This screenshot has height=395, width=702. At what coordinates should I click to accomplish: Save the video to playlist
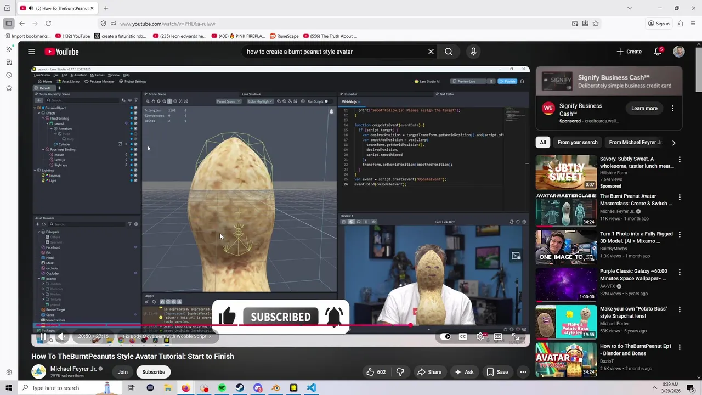pyautogui.click(x=497, y=372)
